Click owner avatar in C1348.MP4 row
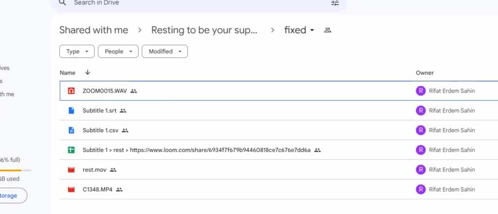The height and width of the screenshot is (214, 498). tap(421, 190)
